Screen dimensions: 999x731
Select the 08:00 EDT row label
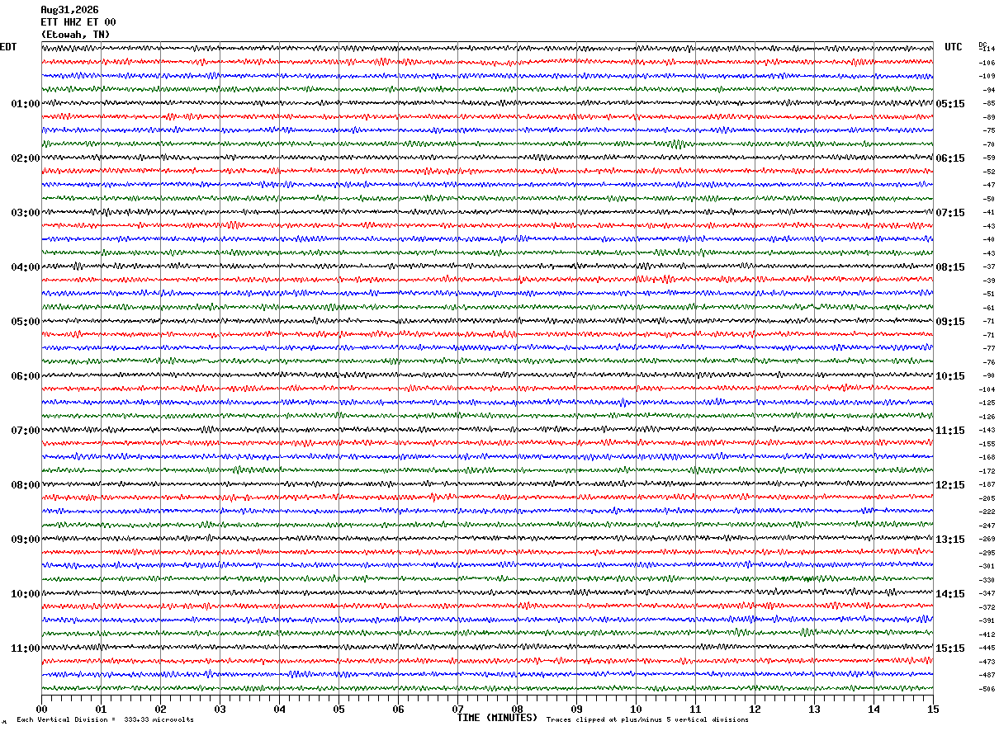tap(26, 485)
